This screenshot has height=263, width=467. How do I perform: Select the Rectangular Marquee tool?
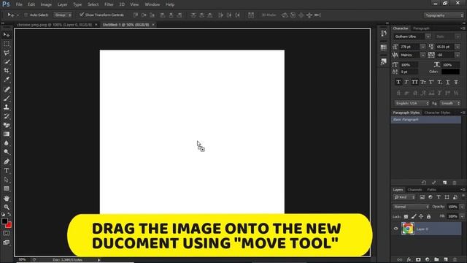click(7, 44)
